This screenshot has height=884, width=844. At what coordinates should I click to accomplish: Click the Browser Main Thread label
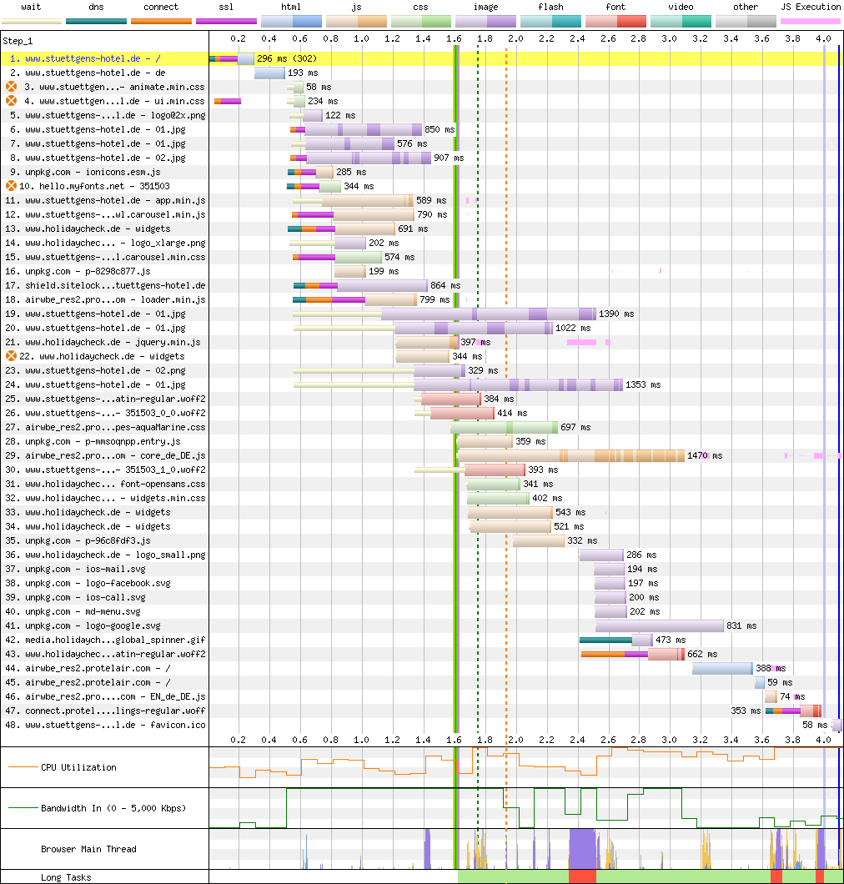point(88,849)
